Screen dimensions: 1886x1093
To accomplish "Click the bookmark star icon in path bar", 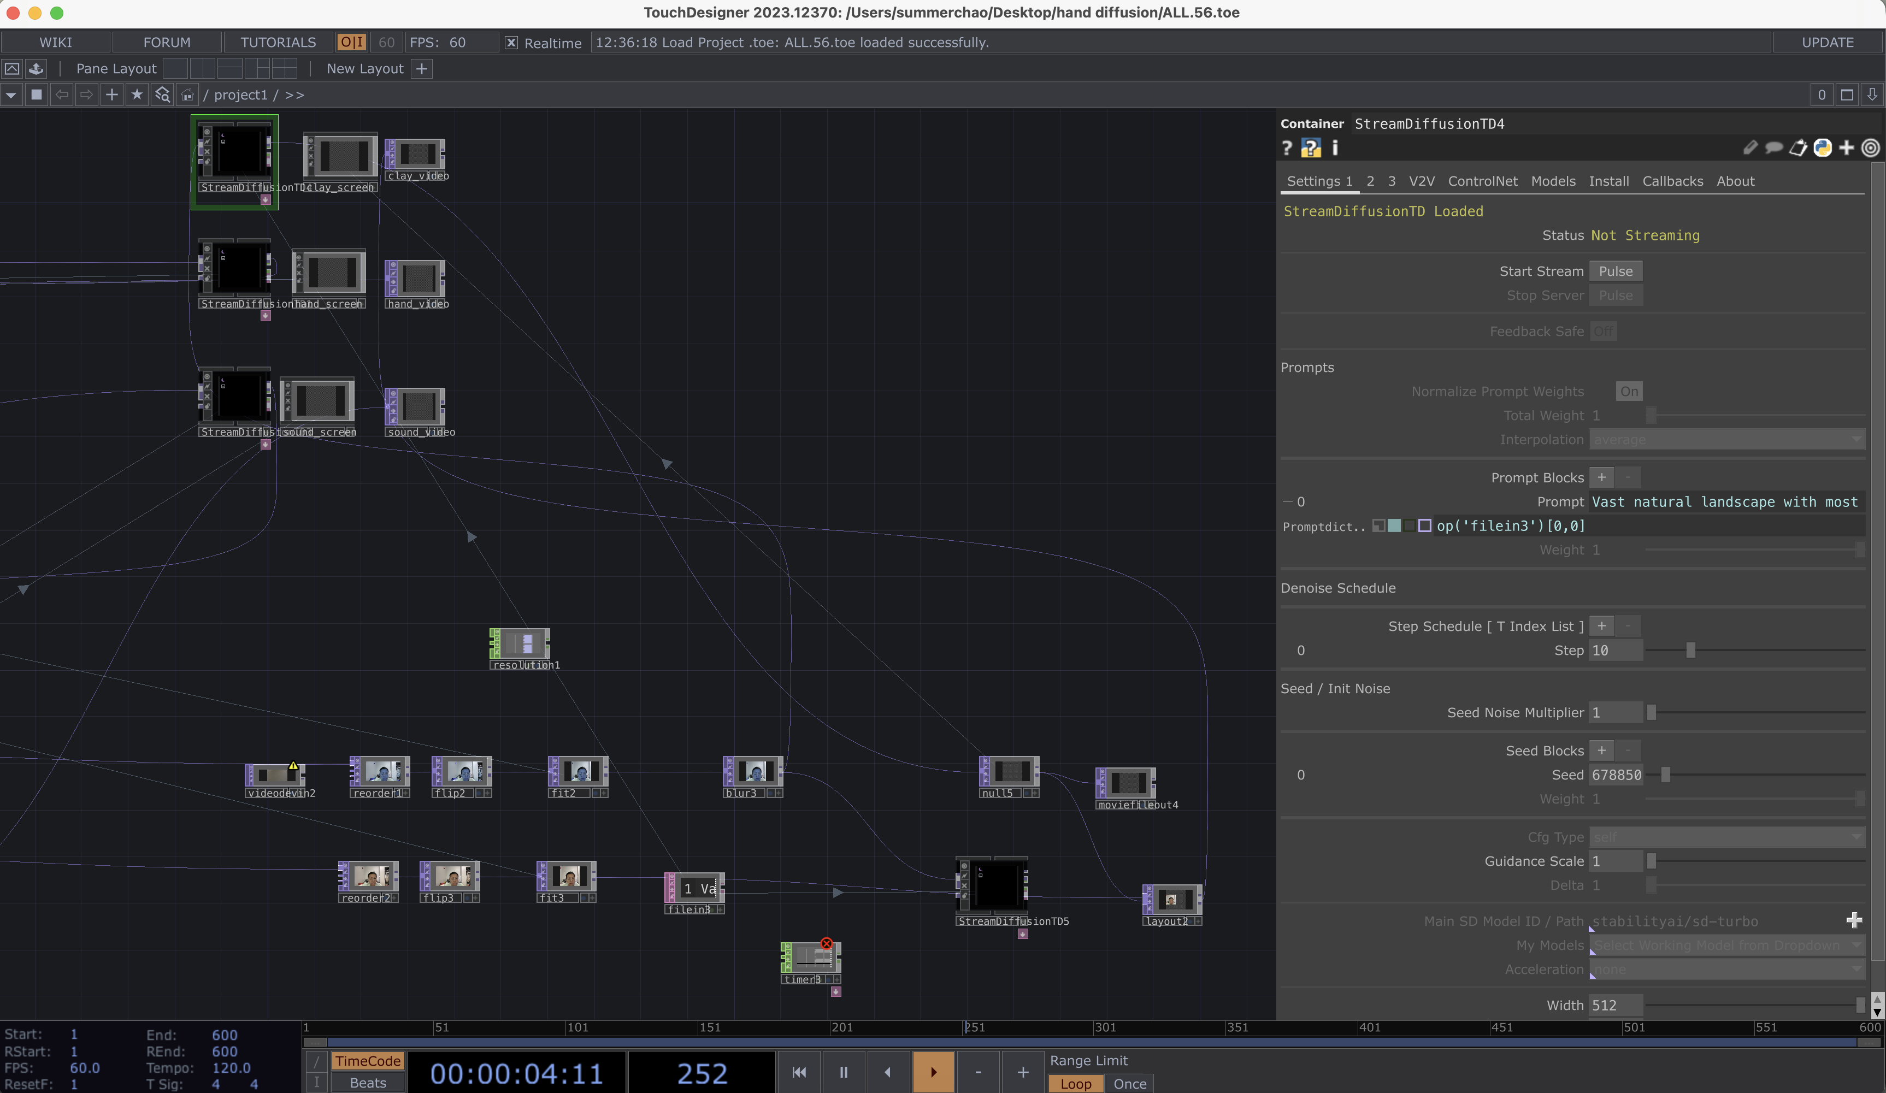I will click(x=137, y=95).
